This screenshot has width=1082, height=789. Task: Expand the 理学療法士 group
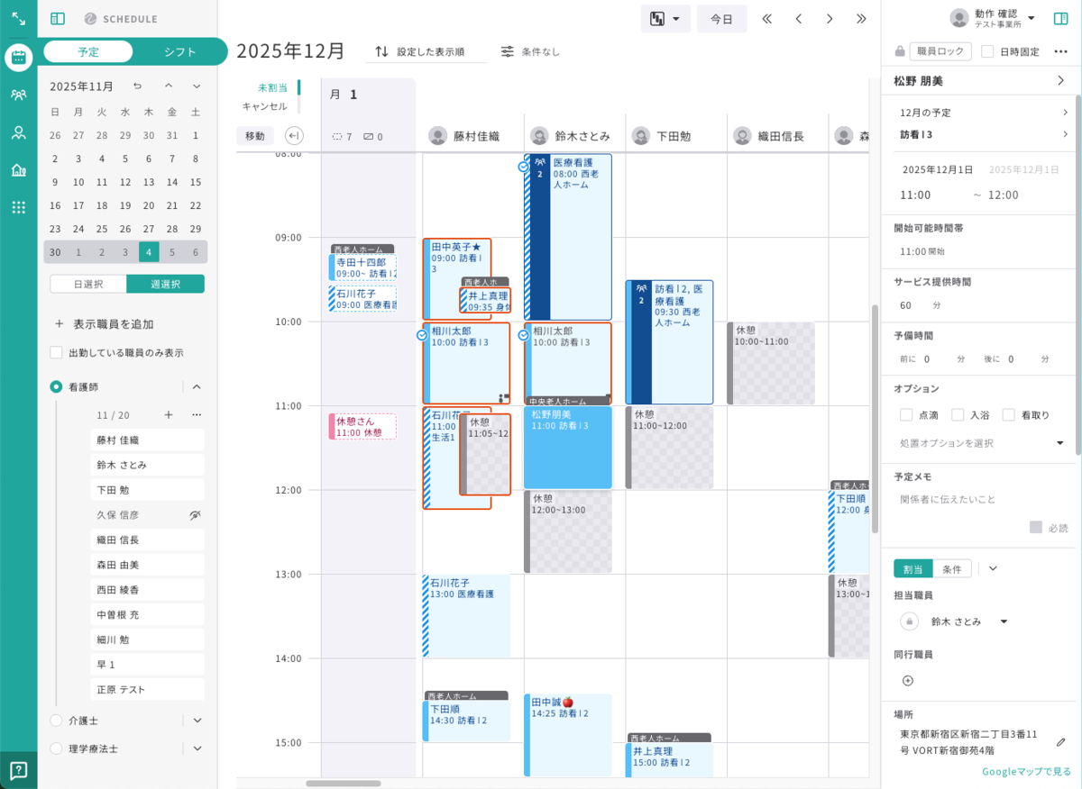[x=197, y=748]
